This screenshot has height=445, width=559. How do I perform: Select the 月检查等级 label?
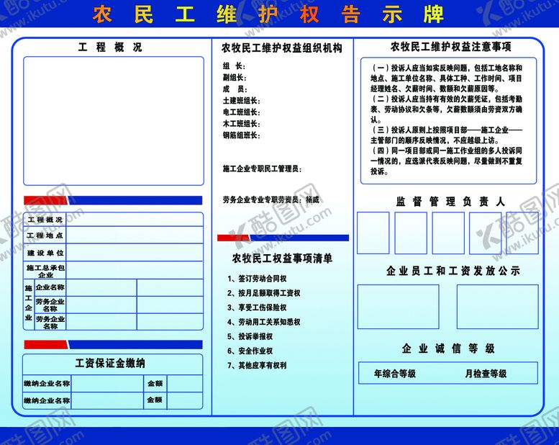coord(486,374)
